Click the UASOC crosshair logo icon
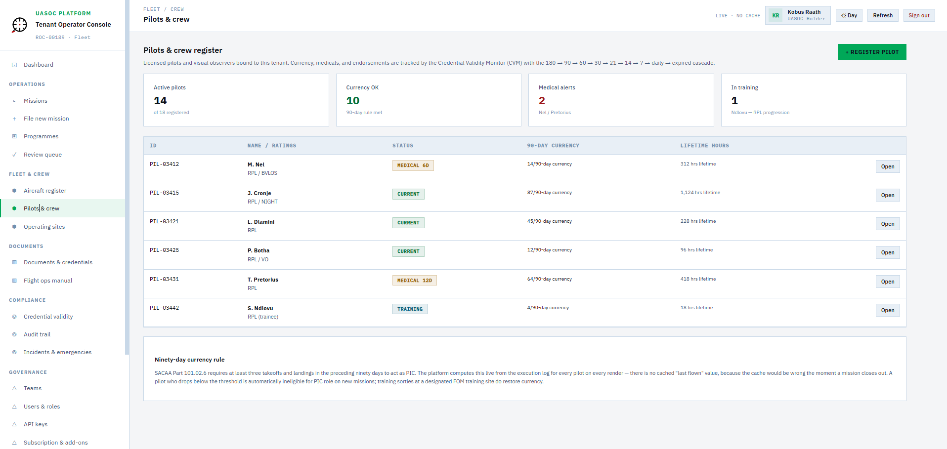 point(20,25)
